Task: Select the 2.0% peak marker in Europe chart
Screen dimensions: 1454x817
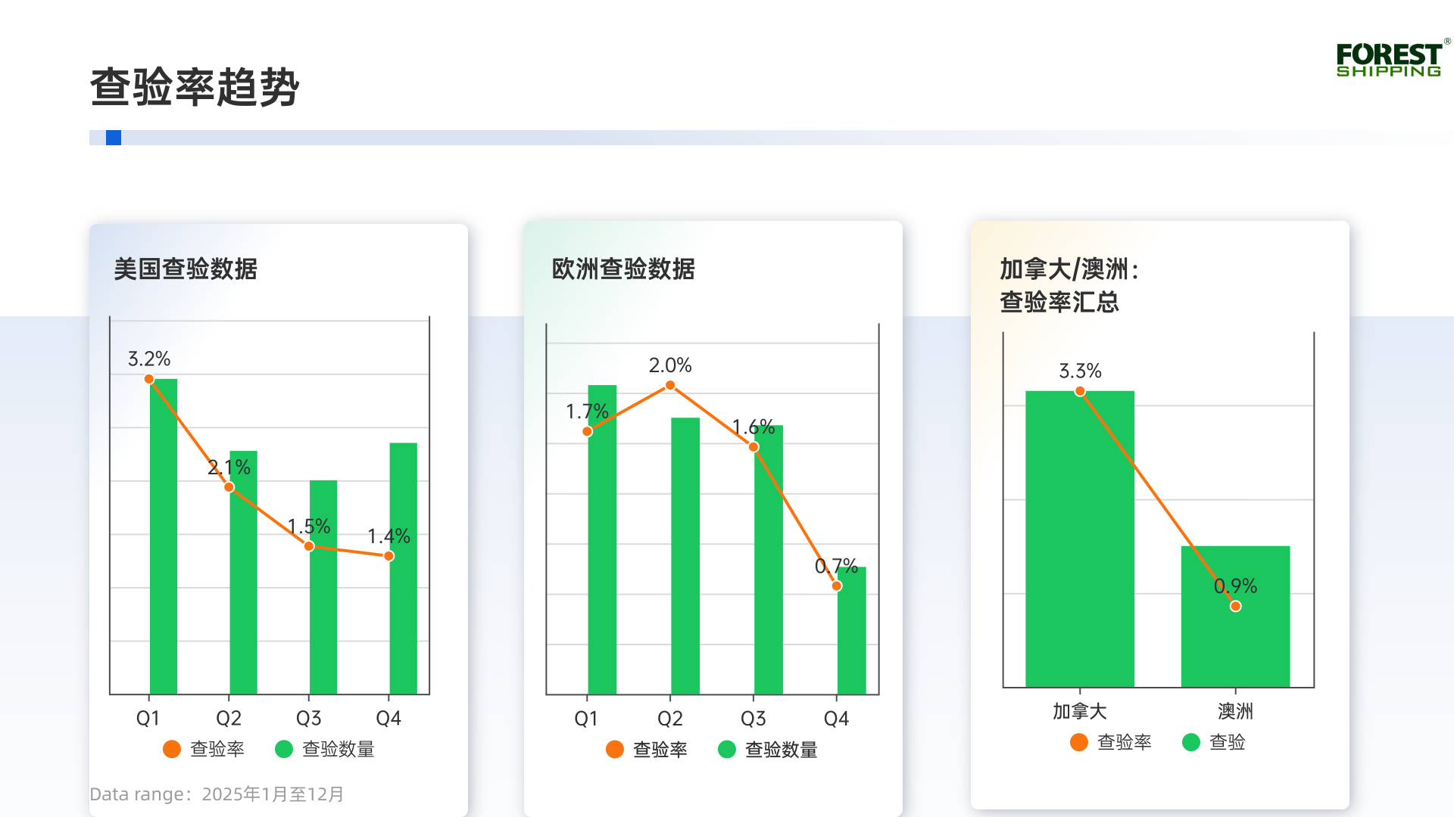Action: pyautogui.click(x=670, y=386)
